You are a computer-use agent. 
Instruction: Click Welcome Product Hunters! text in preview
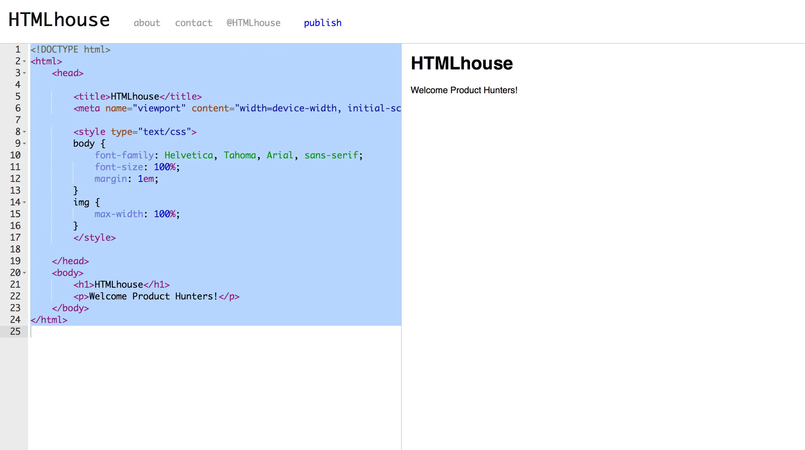pos(464,90)
